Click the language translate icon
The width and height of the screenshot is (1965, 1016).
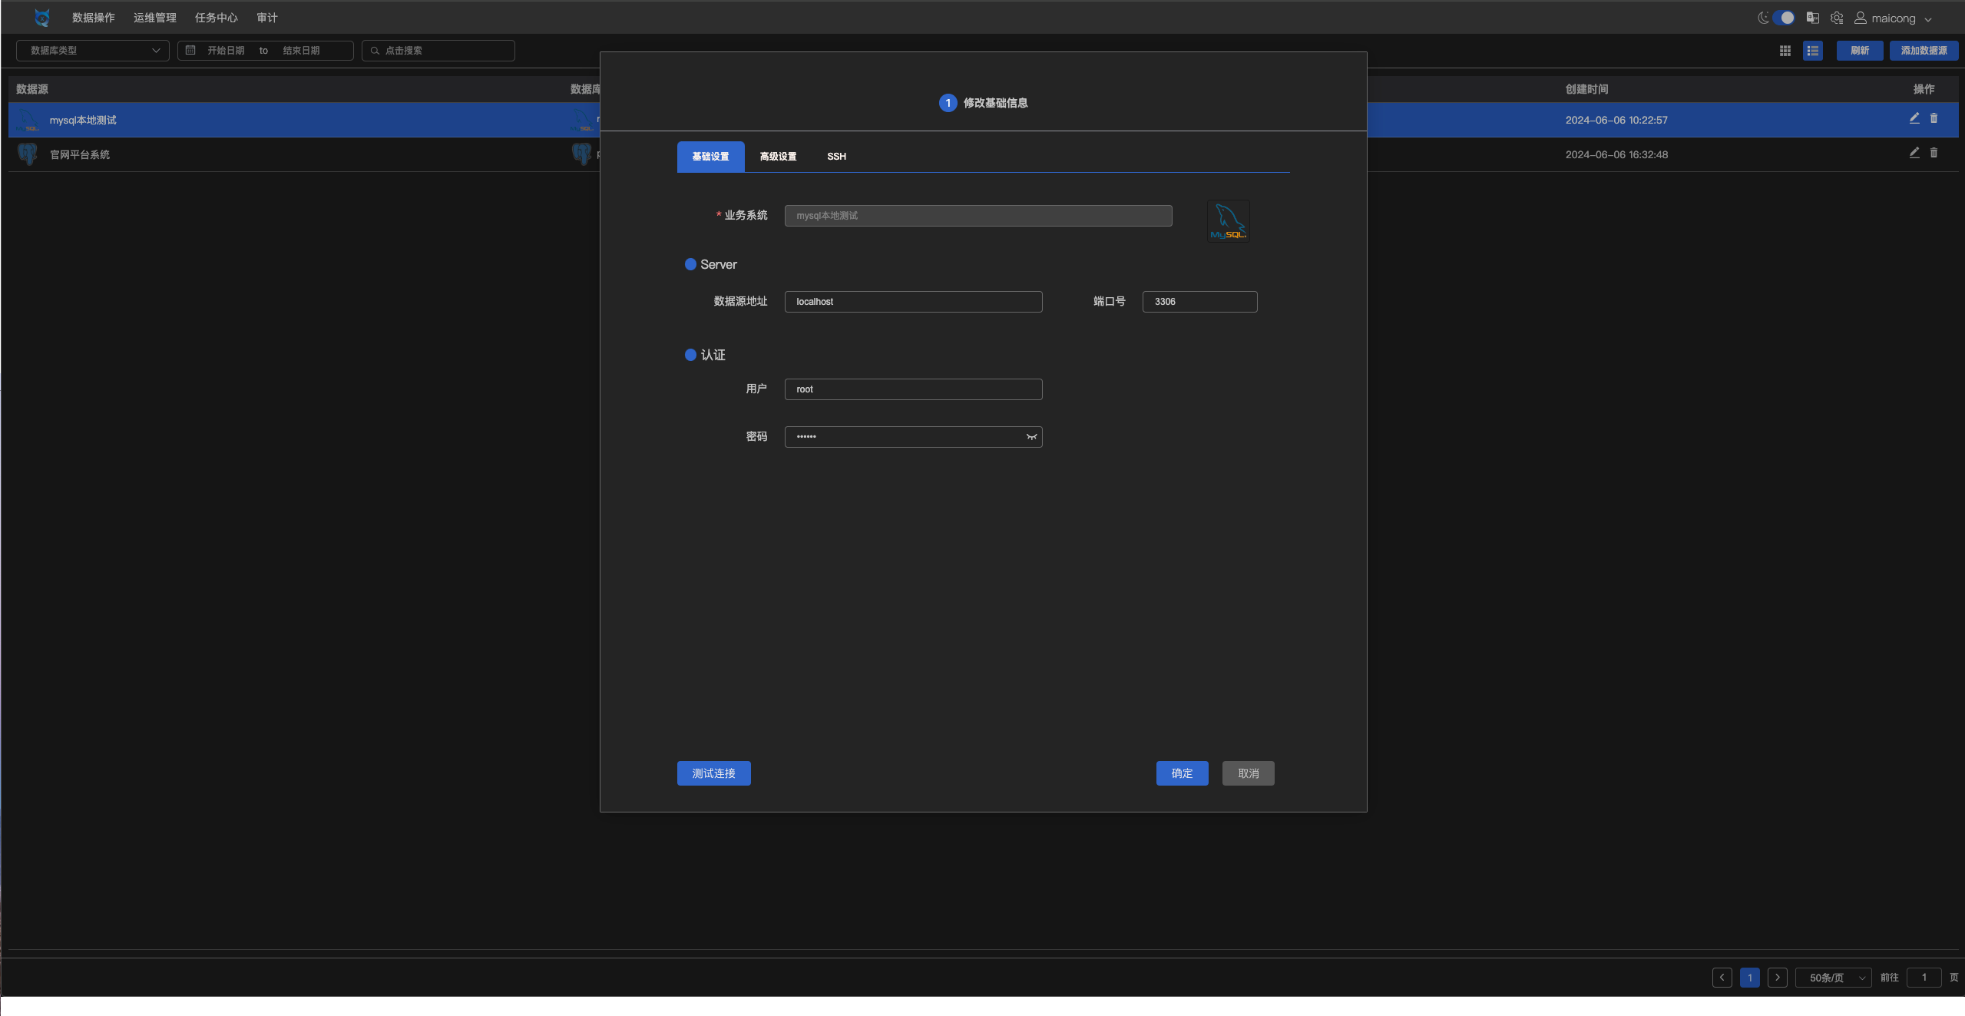pyautogui.click(x=1813, y=18)
